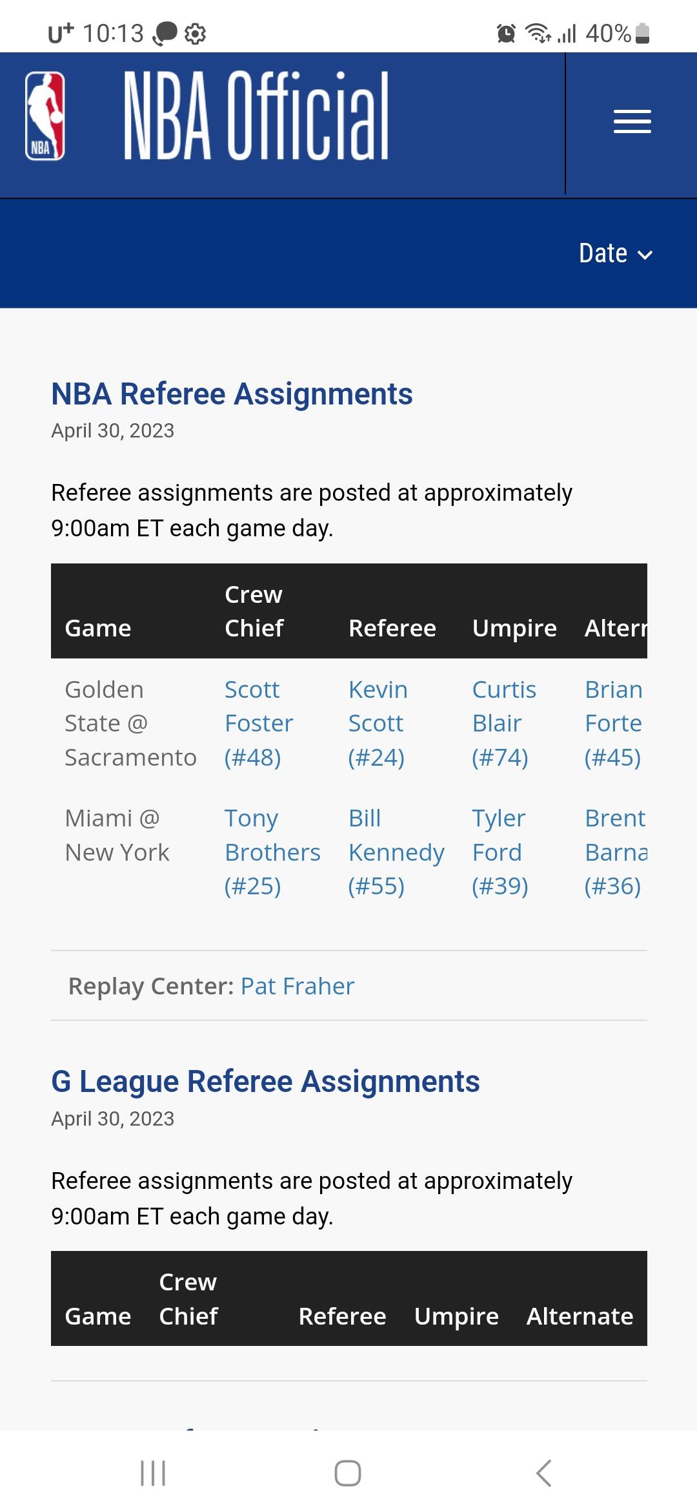This screenshot has height=1512, width=697.
Task: Click Curtis Blair (#74) umpire link
Action: pos(503,723)
